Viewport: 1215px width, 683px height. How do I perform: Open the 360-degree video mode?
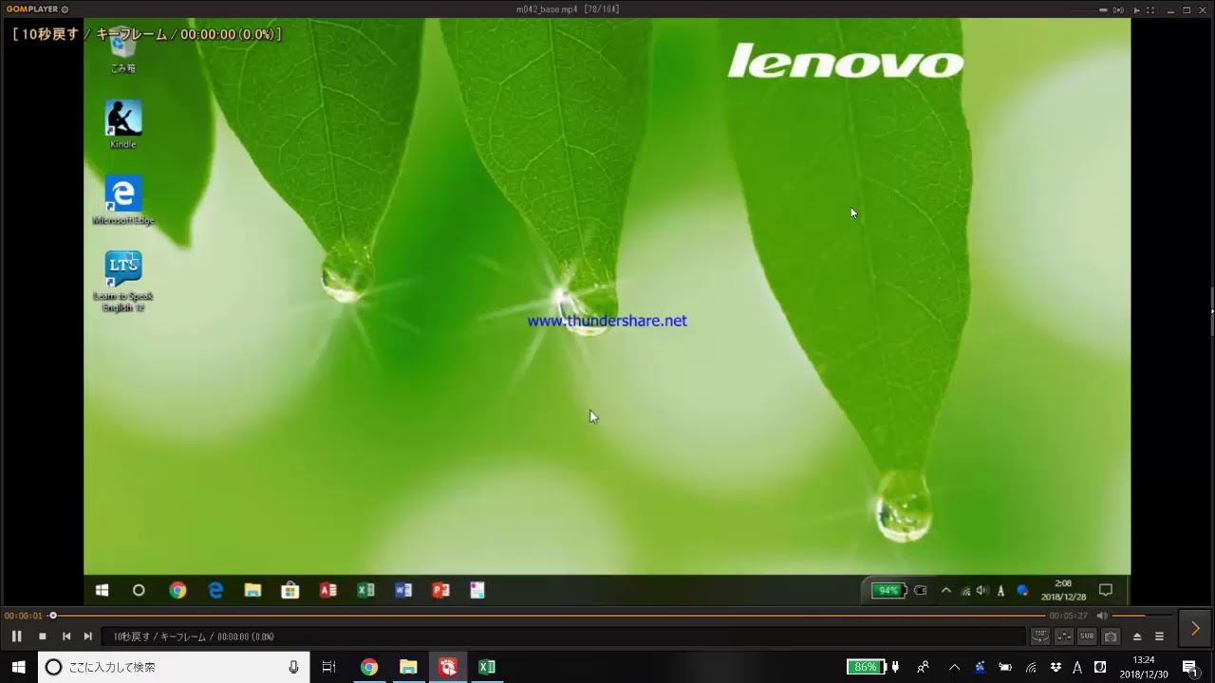point(1040,637)
